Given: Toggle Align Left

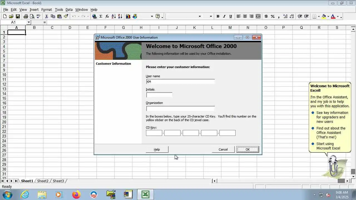Looking at the screenshot, I should coord(239,16).
